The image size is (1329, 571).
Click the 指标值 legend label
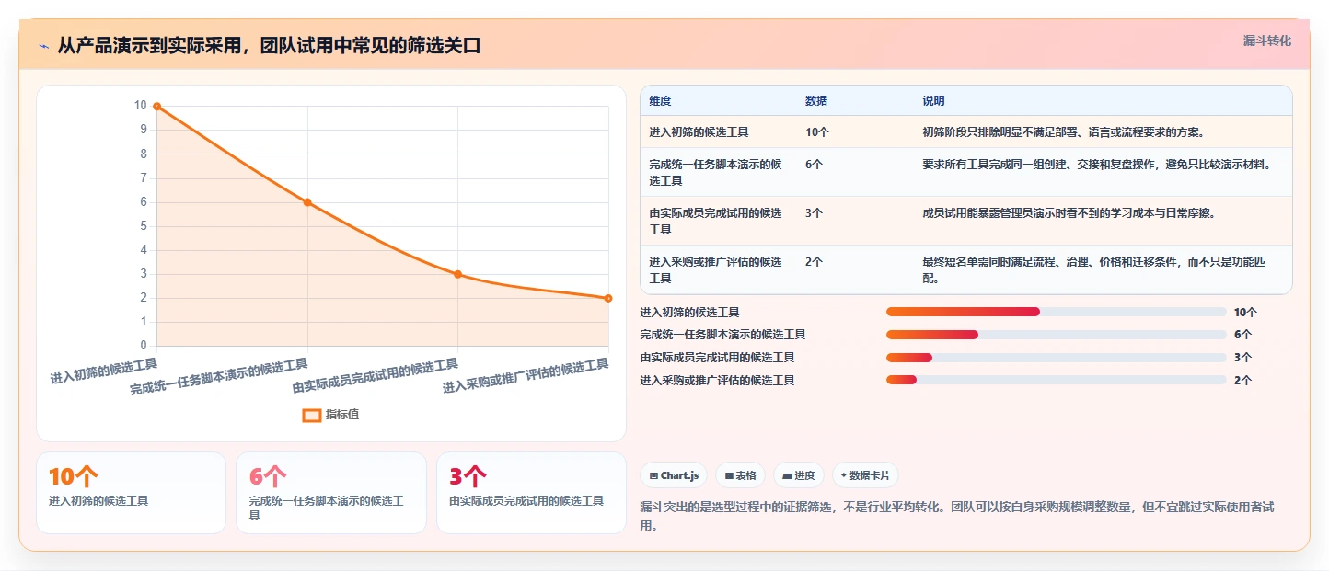[342, 415]
